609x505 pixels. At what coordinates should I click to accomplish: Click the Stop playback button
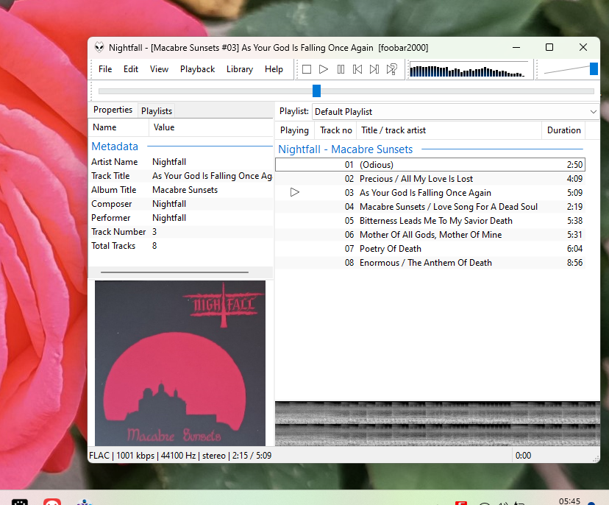tap(307, 69)
